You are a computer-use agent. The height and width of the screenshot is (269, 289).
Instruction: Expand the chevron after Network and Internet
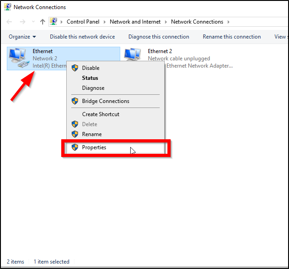click(x=167, y=22)
